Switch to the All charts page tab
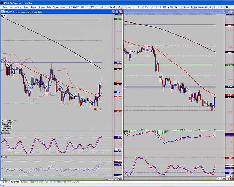Image resolution: width=234 pixels, height=187 pixels. (x=58, y=182)
